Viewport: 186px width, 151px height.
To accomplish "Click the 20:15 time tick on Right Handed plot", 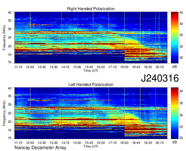I will [x=159, y=67].
